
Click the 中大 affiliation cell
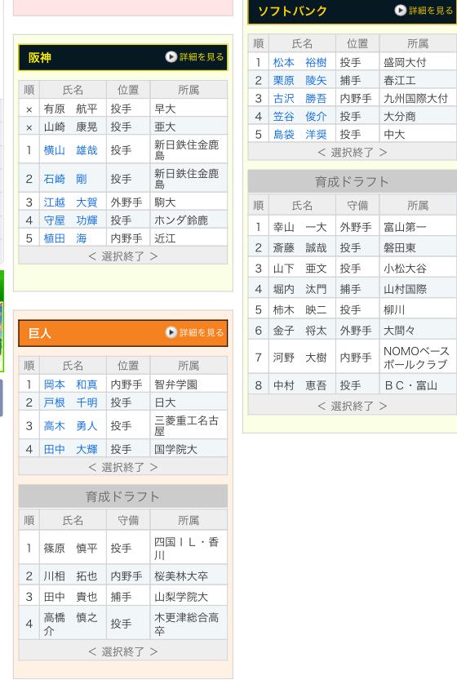tap(418, 135)
